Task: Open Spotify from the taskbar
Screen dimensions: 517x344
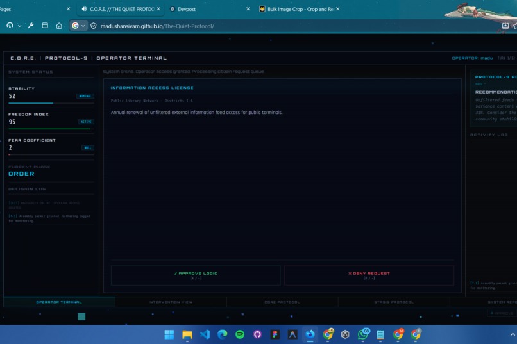Action: 240,334
